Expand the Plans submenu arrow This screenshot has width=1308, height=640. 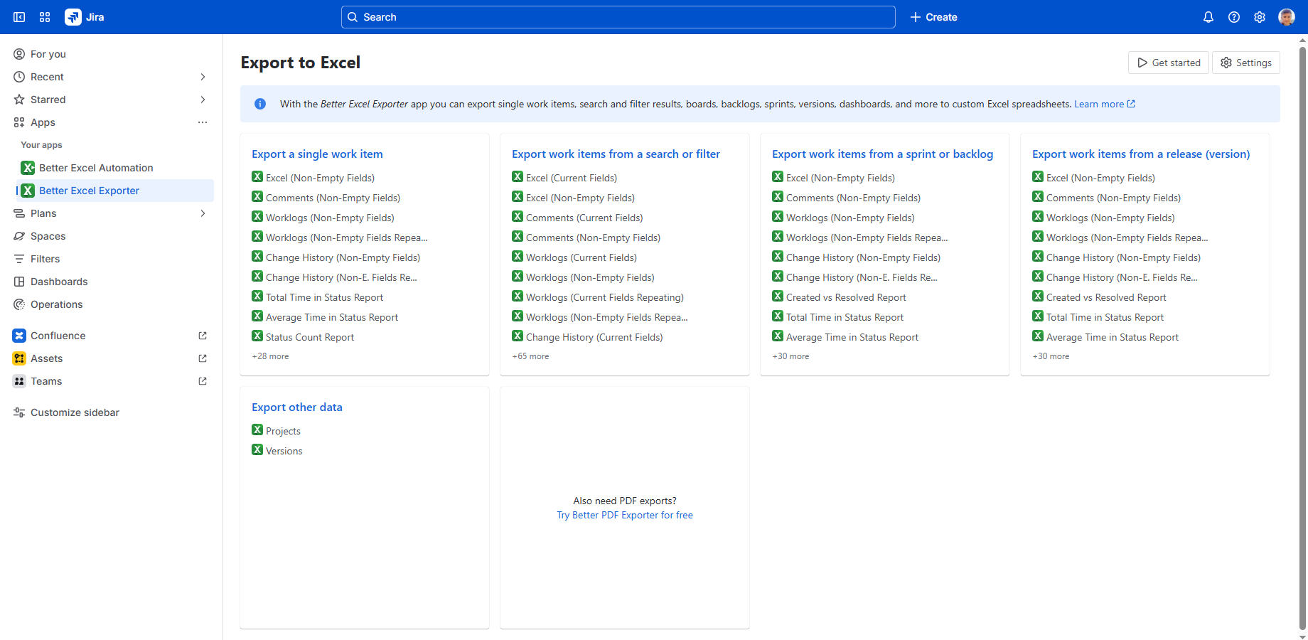pyautogui.click(x=203, y=213)
